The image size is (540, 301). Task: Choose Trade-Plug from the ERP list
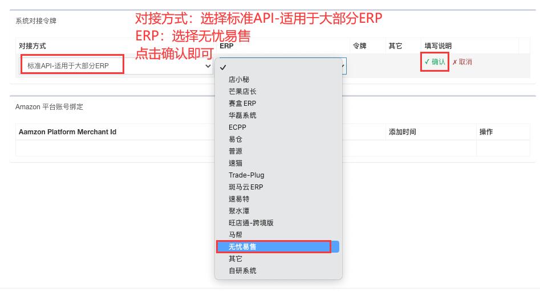(x=278, y=175)
